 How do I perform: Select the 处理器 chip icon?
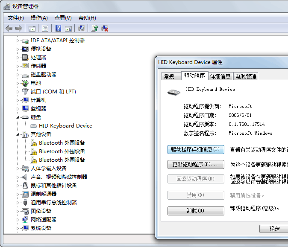25,58
